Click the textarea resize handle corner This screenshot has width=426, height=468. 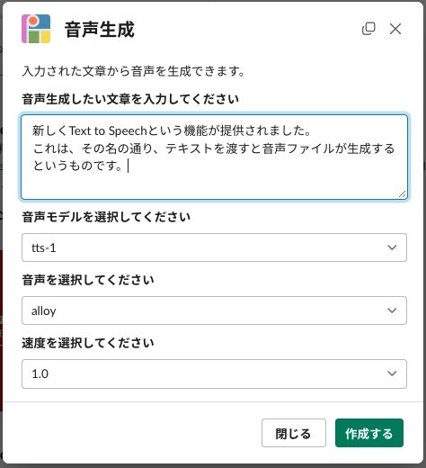coord(402,194)
